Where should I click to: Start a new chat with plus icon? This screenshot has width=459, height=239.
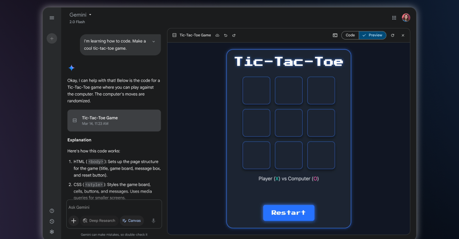coord(52,38)
